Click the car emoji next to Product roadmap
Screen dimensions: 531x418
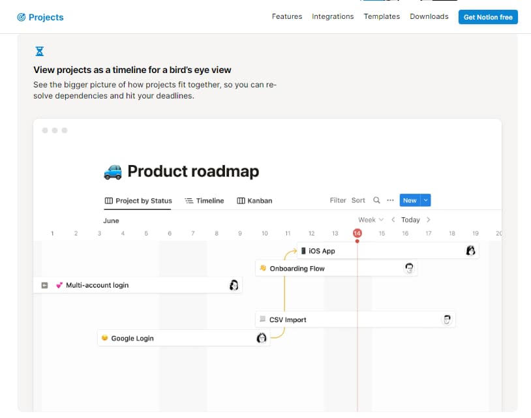click(112, 172)
